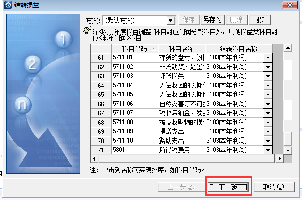Screen dimensions: 302x200
Task: Open 结转科目 dropdown for 捐赠支出 row
Action: [268, 131]
